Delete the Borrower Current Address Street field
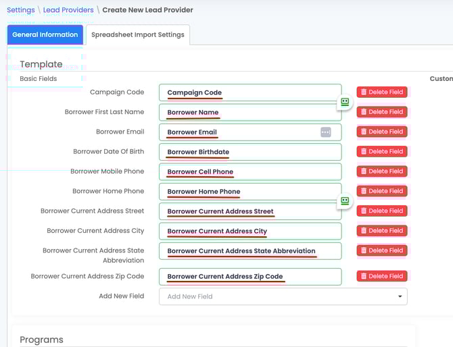 [x=382, y=211]
